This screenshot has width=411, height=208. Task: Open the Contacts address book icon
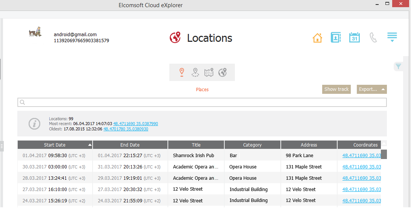(x=335, y=38)
